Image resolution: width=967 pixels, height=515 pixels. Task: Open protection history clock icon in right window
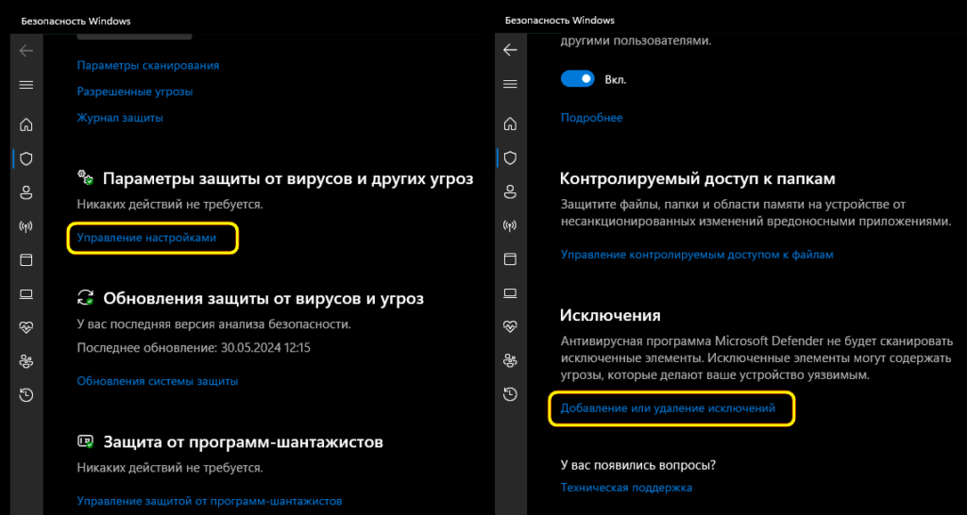510,395
